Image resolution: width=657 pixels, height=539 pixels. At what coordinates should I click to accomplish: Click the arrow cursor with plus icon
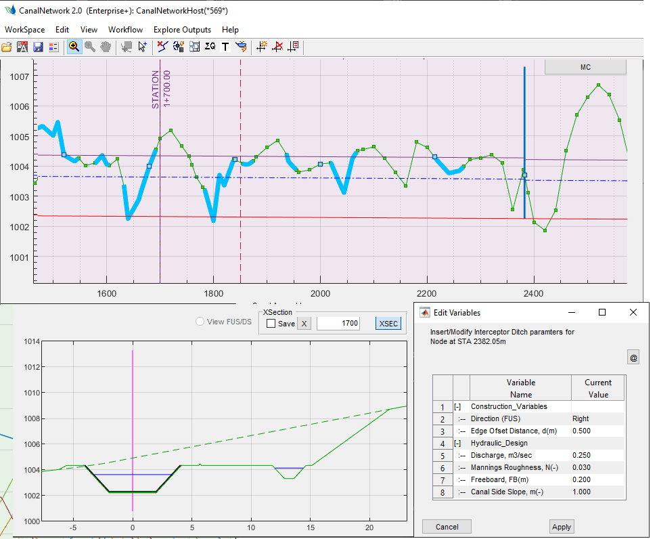[x=143, y=47]
